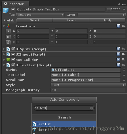
Task: Click the blue cube GameObject icon
Action: tap(6, 10)
